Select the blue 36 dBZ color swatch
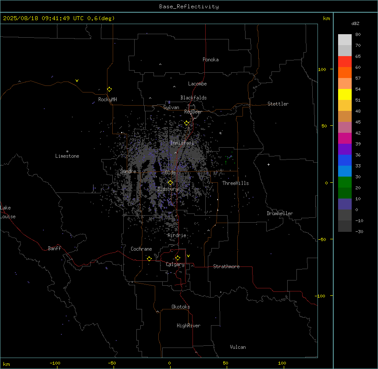The width and height of the screenshot is (378, 369). click(x=345, y=160)
